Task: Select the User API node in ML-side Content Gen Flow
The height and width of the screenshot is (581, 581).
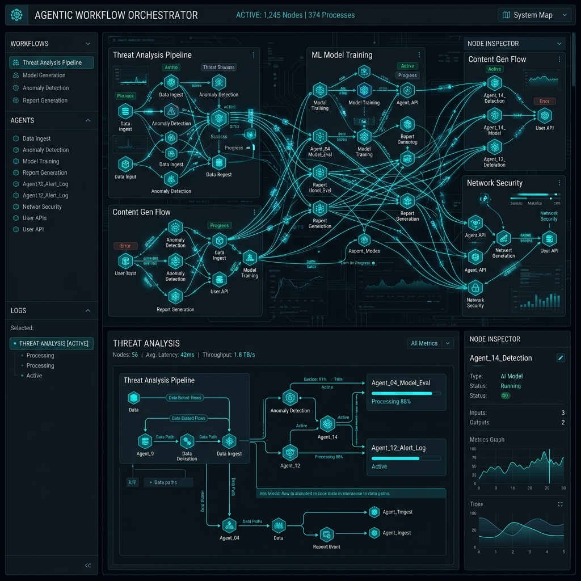Action: pos(545,116)
